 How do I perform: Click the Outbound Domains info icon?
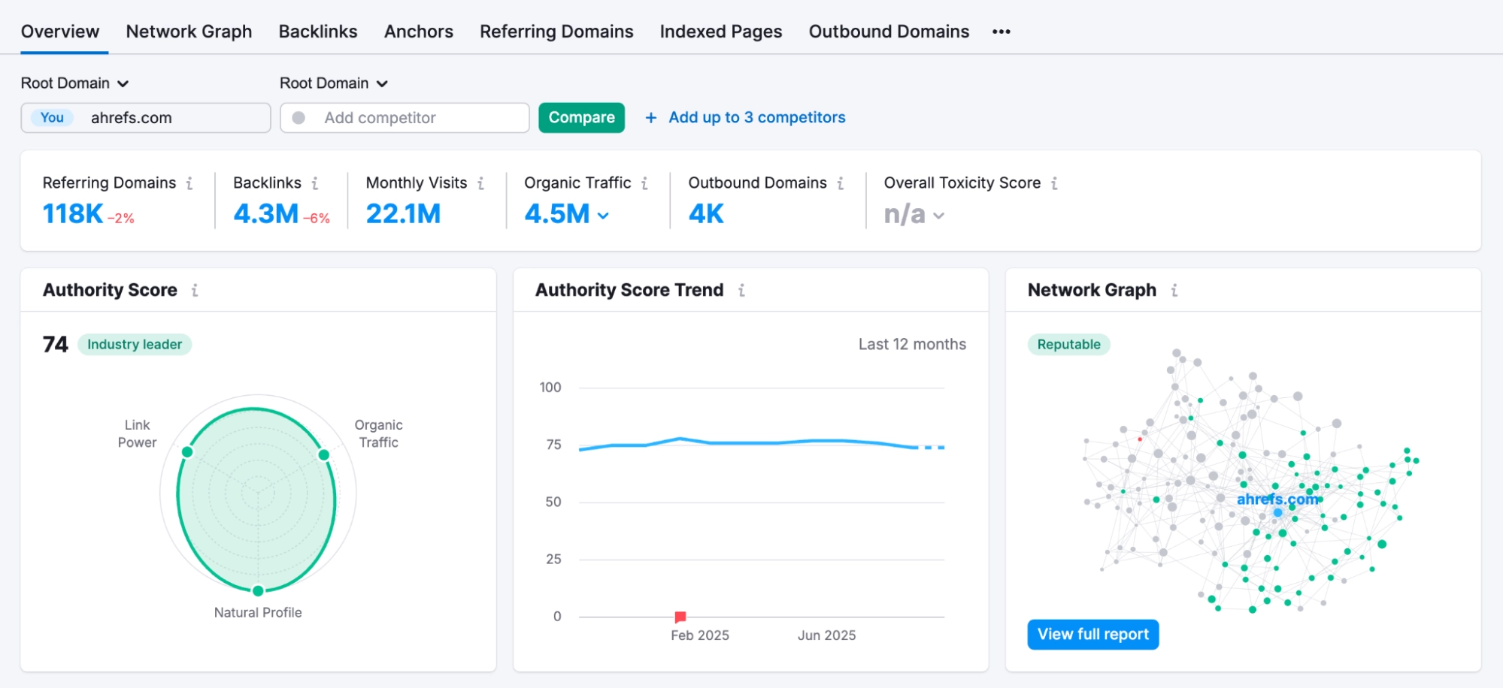(841, 183)
